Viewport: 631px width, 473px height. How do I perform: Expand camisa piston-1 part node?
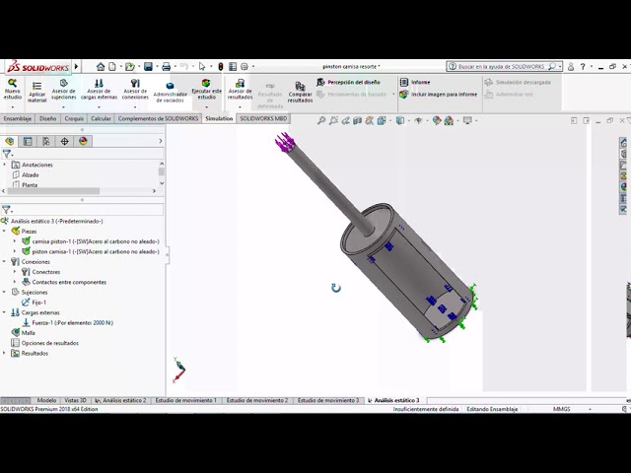point(15,240)
